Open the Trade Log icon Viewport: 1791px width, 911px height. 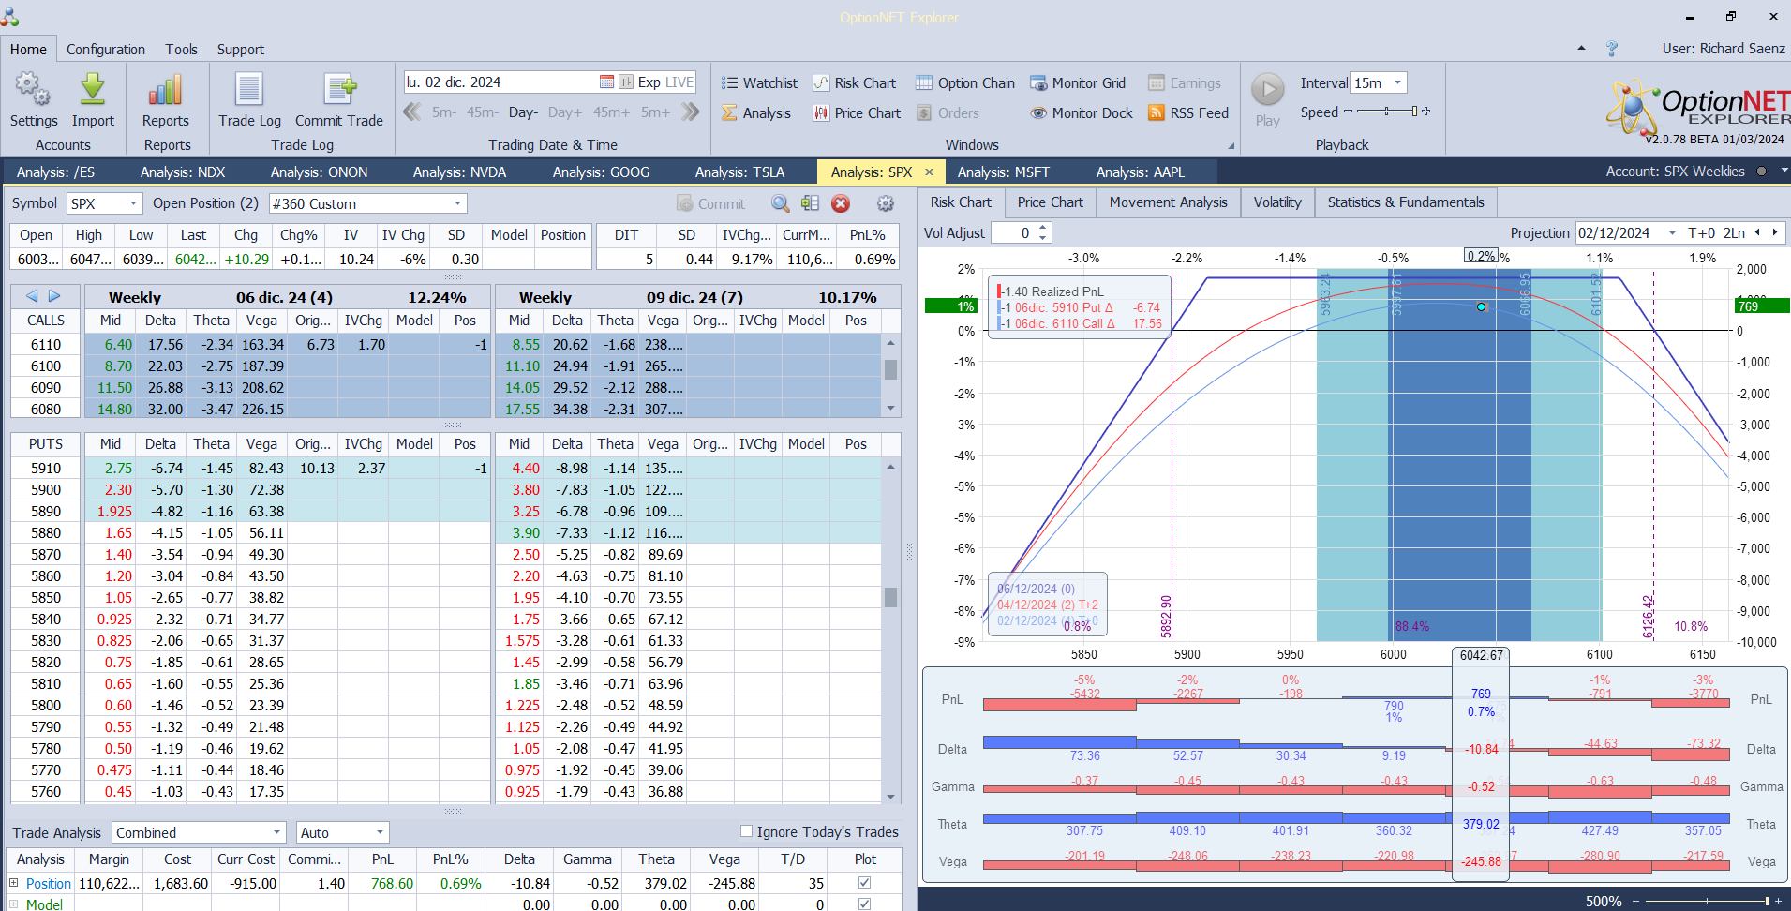pyautogui.click(x=249, y=89)
